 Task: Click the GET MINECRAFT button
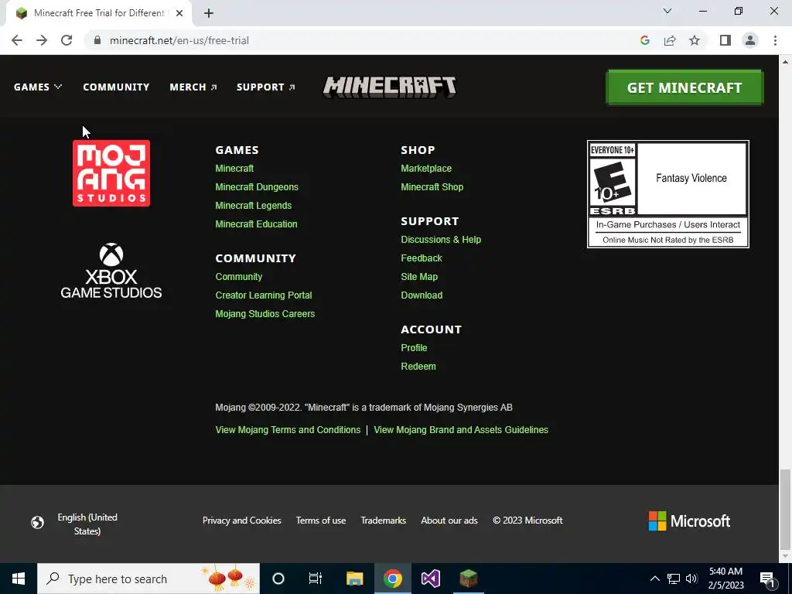click(x=684, y=87)
